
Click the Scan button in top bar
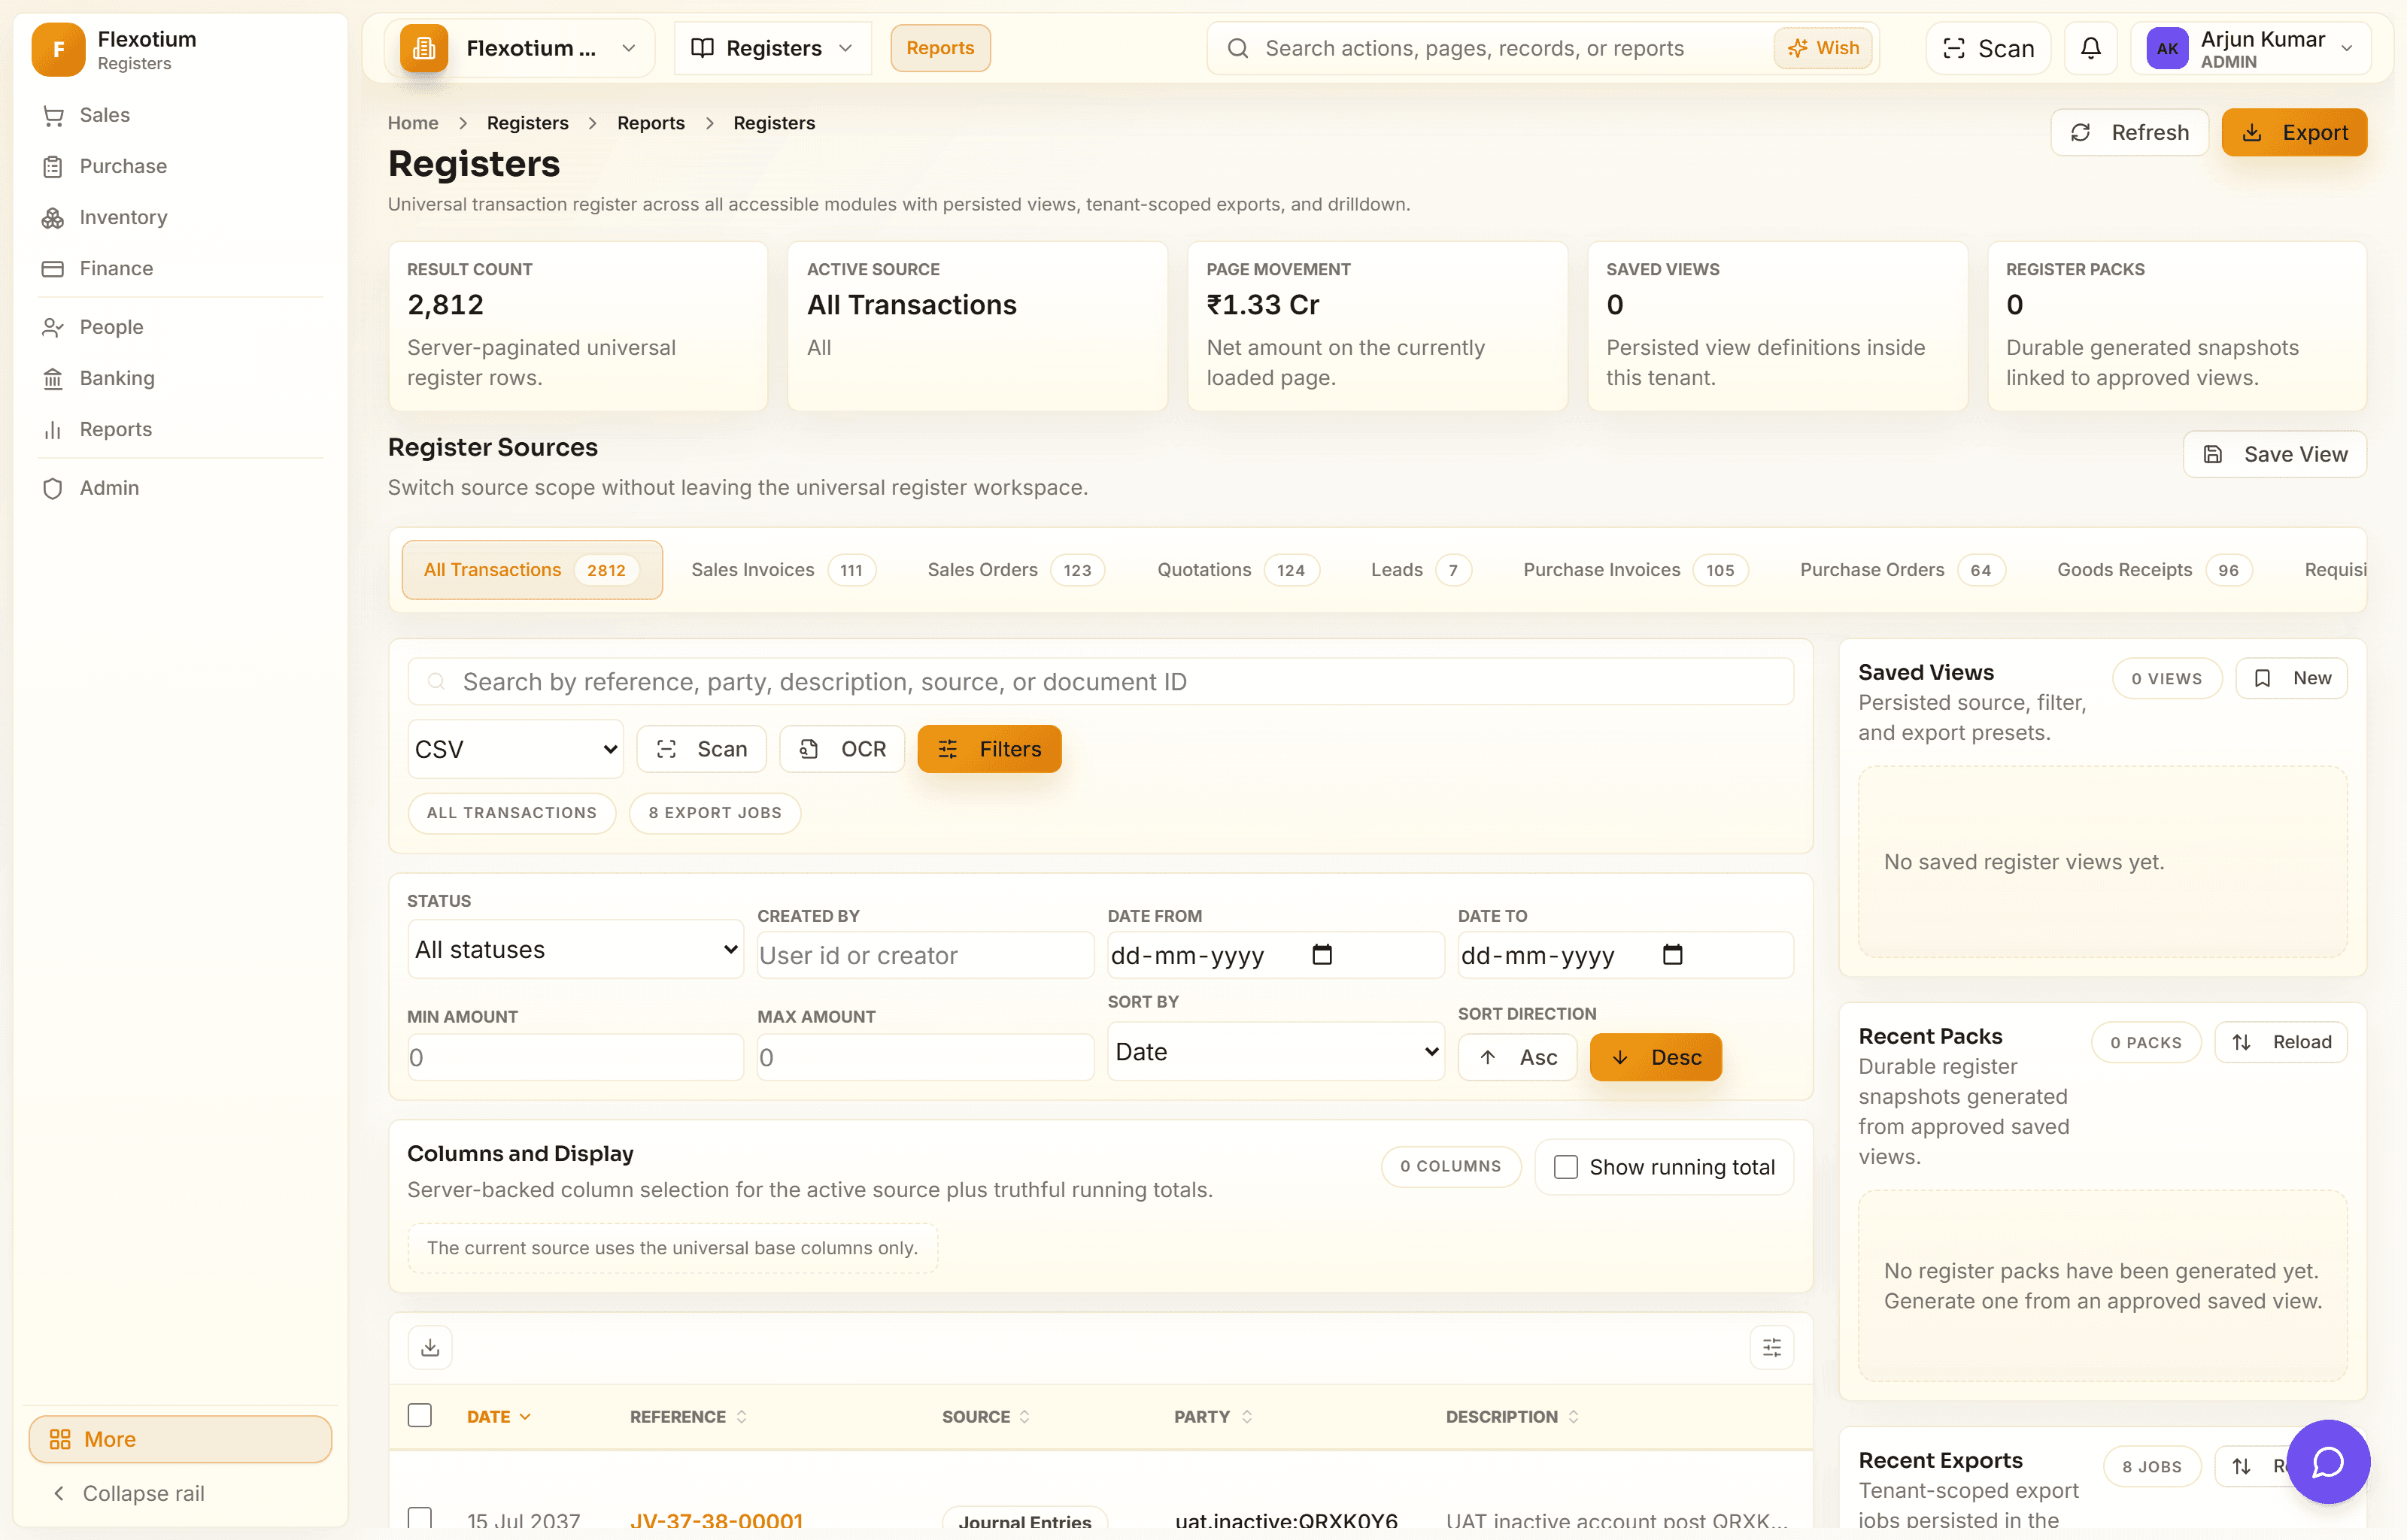point(1988,48)
